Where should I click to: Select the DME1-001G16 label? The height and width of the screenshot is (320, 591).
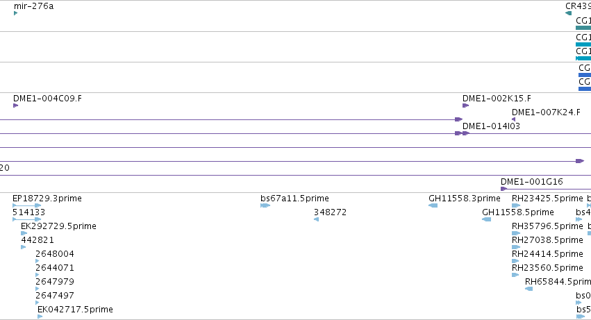[x=532, y=182]
